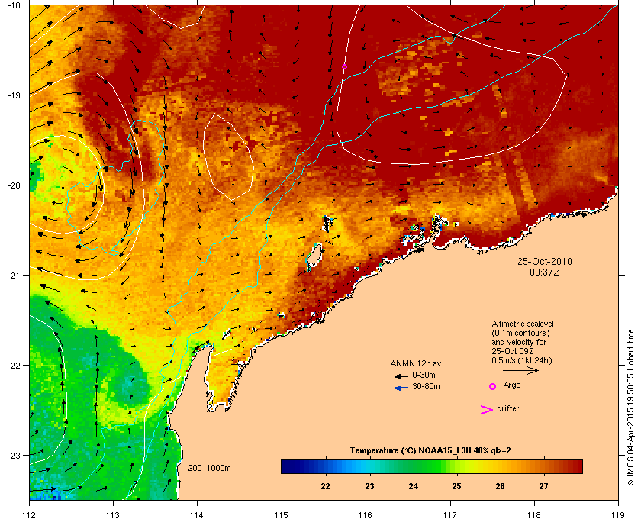The height and width of the screenshot is (519, 641).
Task: Click the Temperature NOAA15_L3U colorbar title
Action: click(430, 451)
